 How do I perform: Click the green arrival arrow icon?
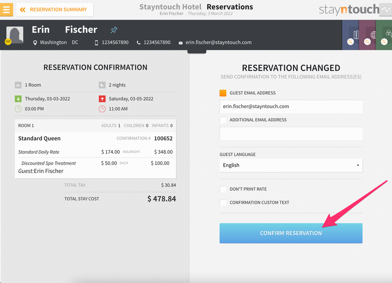(x=18, y=99)
